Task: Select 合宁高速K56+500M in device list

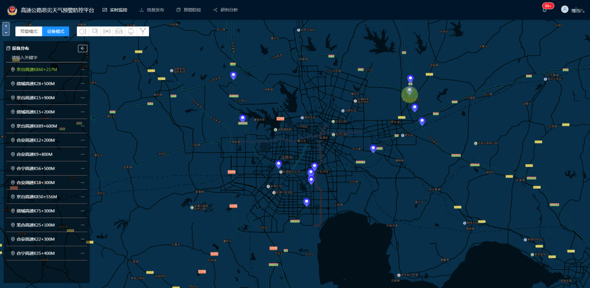Action: click(x=36, y=169)
